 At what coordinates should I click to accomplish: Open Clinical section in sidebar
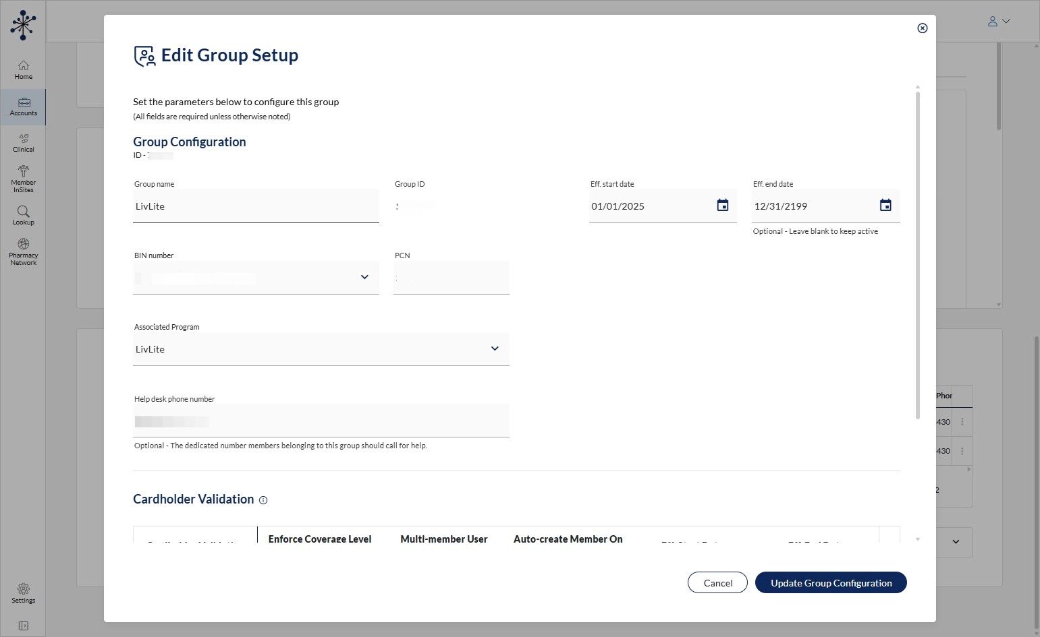point(23,142)
